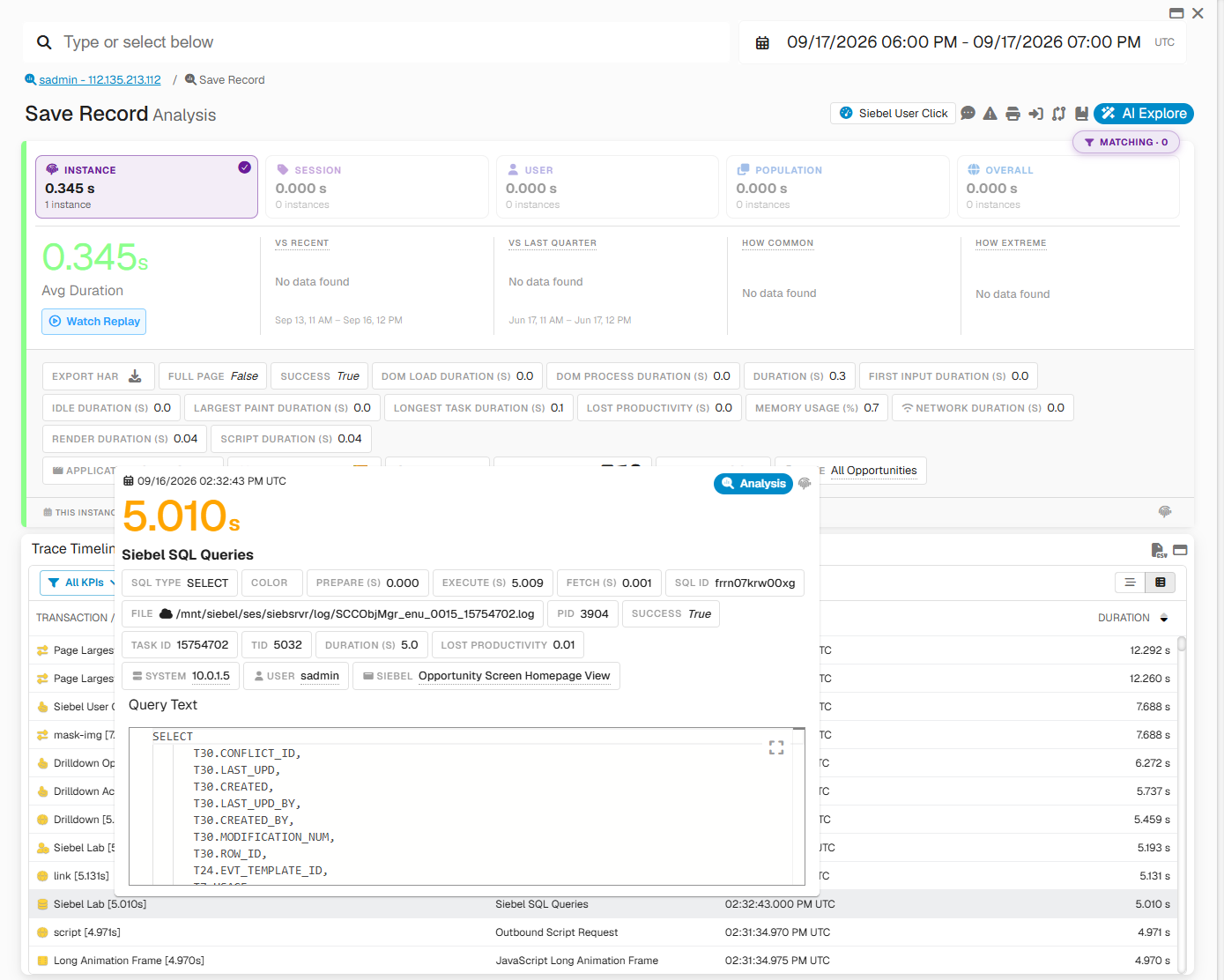Click the Drilldown Op row hand icon
Viewport: 1224px width, 980px height.
click(x=42, y=763)
